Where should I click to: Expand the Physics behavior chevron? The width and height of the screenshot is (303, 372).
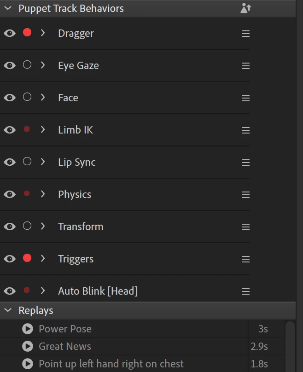tap(43, 194)
